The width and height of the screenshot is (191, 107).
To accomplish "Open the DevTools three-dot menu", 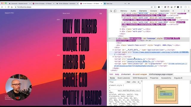I will (184, 11).
